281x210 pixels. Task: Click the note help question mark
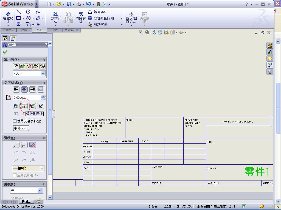pyautogui.click(x=46, y=45)
